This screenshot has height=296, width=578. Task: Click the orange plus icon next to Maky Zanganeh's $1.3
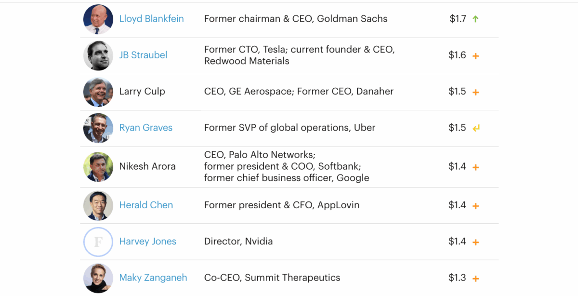click(475, 279)
